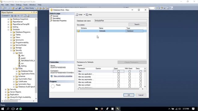
Task: Click Registered Servers icon in right toolbar
Action: click(x=158, y=8)
